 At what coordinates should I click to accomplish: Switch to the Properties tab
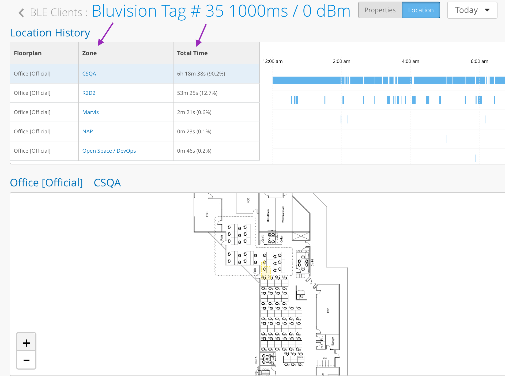point(380,10)
